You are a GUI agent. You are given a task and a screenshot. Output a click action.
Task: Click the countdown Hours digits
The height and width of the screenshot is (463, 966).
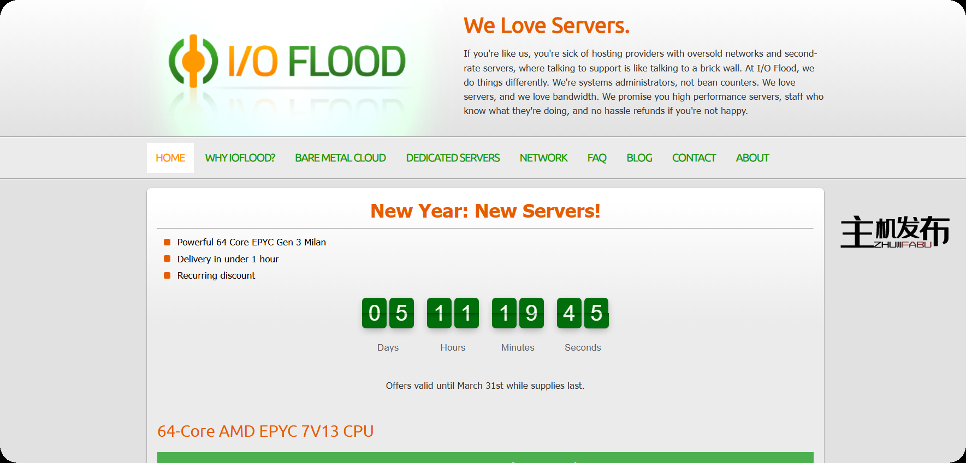pyautogui.click(x=453, y=313)
